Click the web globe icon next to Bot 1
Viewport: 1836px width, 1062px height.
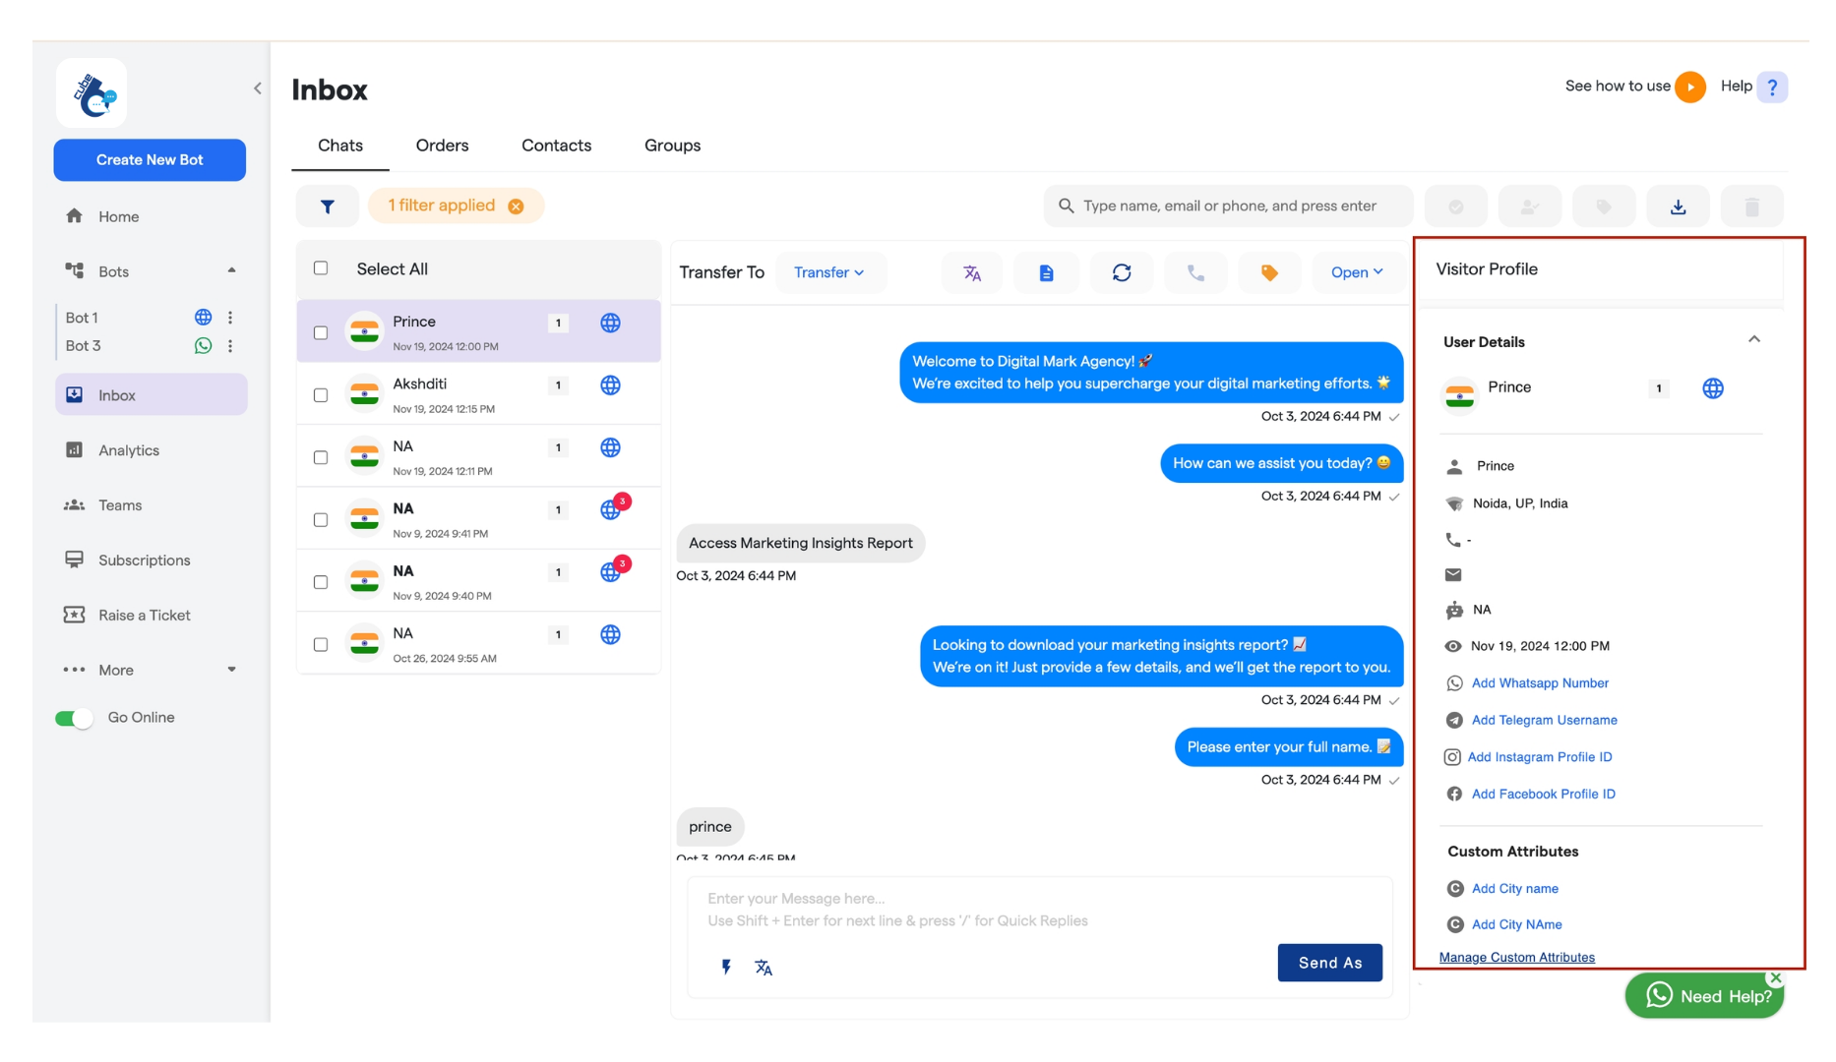pos(203,318)
